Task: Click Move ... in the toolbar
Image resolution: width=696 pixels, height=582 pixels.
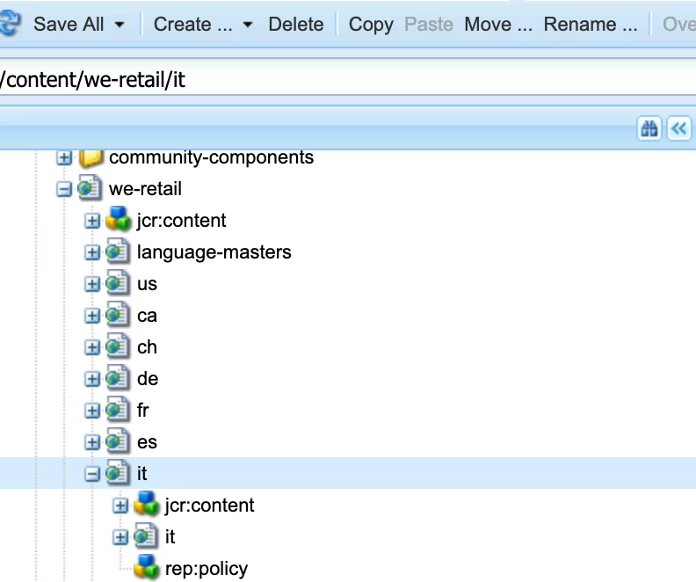Action: coord(498,24)
